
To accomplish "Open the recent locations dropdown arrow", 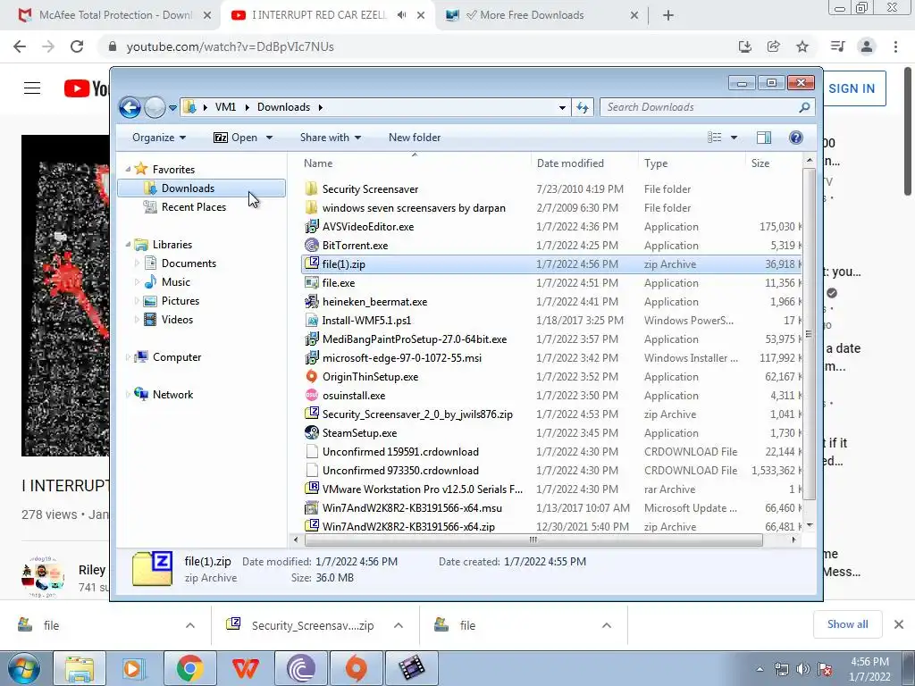I will [x=172, y=108].
